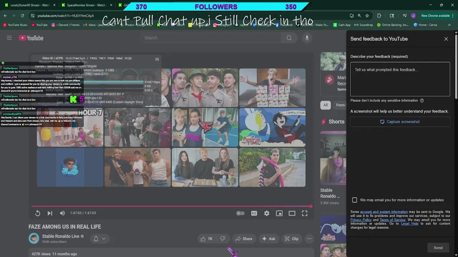
Task: Open the Soundtrap bookmark
Action: coord(364,25)
